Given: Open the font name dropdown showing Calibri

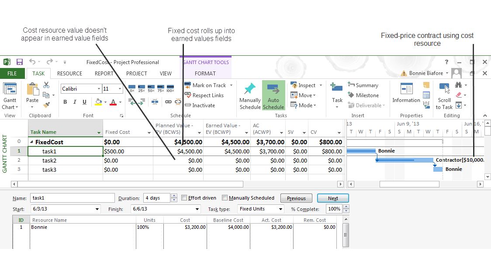Looking at the screenshot, I should coord(99,89).
